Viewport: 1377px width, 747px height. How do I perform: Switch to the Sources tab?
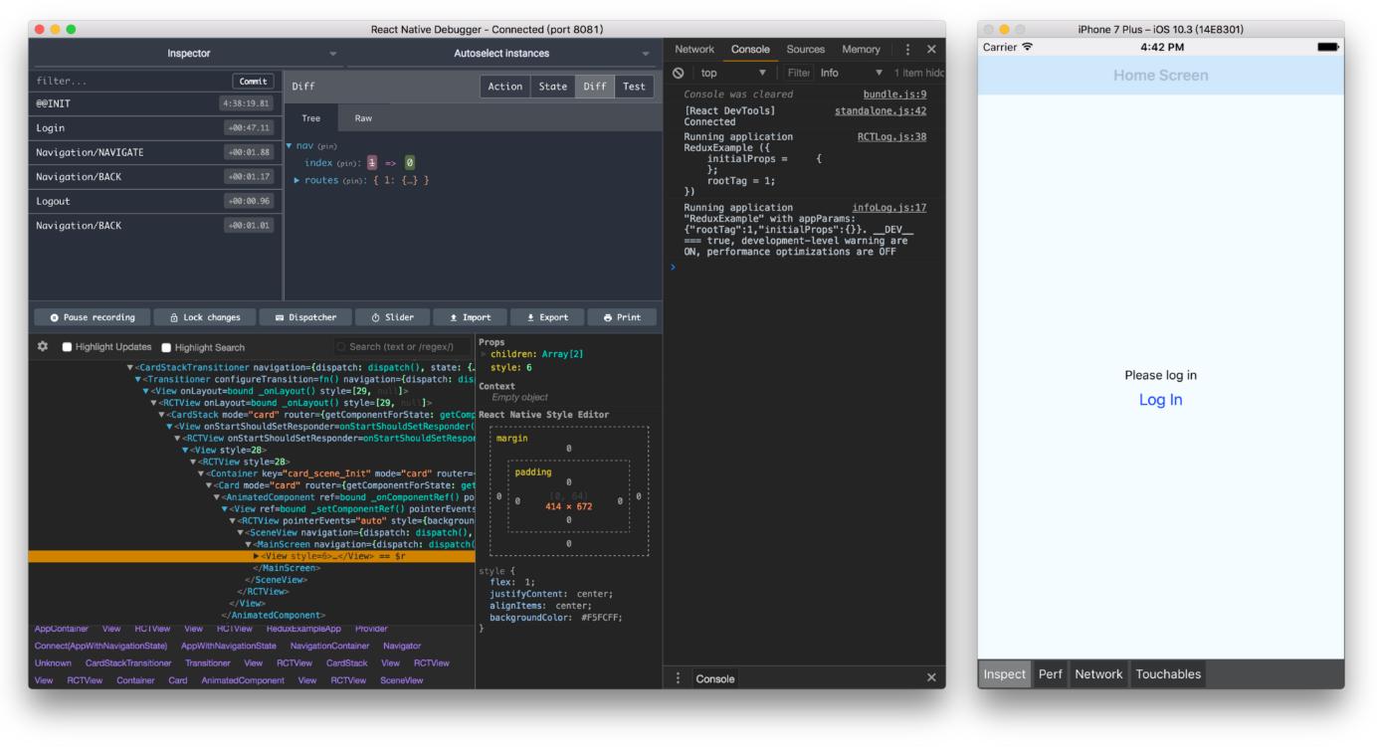tap(805, 50)
